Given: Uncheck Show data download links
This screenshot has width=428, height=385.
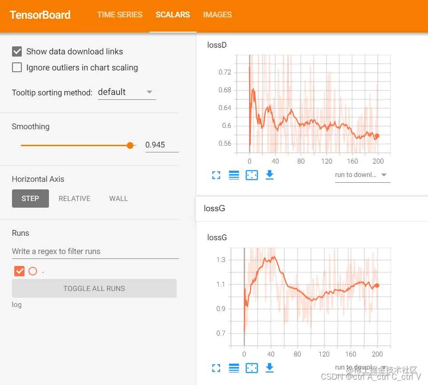Looking at the screenshot, I should click(17, 51).
